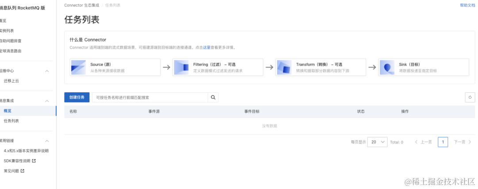
Task: Click the 事件目标 column header
Action: click(x=252, y=112)
